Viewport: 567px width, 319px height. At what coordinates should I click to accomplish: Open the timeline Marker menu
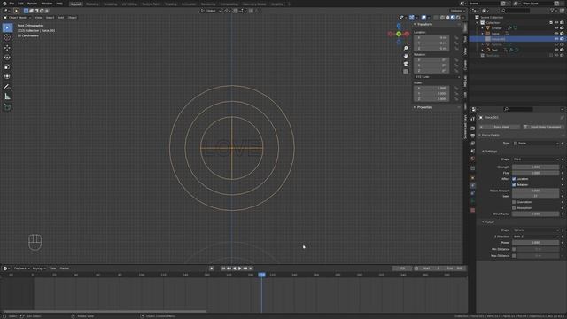click(x=65, y=268)
